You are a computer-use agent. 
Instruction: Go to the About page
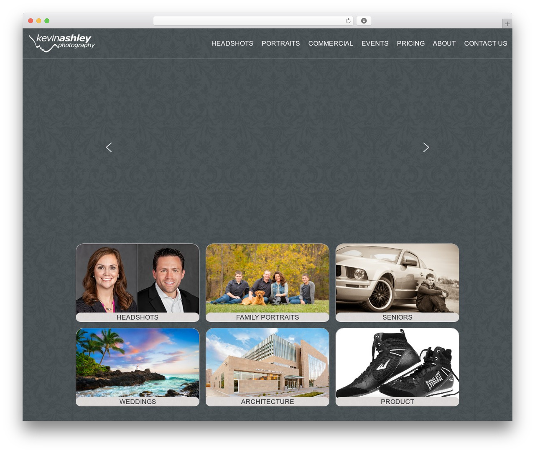click(444, 43)
